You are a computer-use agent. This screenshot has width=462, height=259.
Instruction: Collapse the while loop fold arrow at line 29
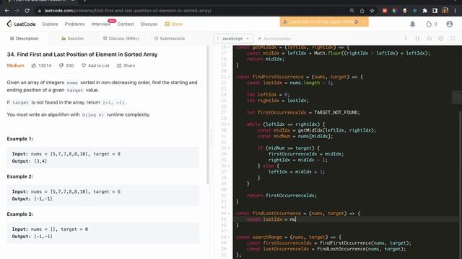click(230, 124)
